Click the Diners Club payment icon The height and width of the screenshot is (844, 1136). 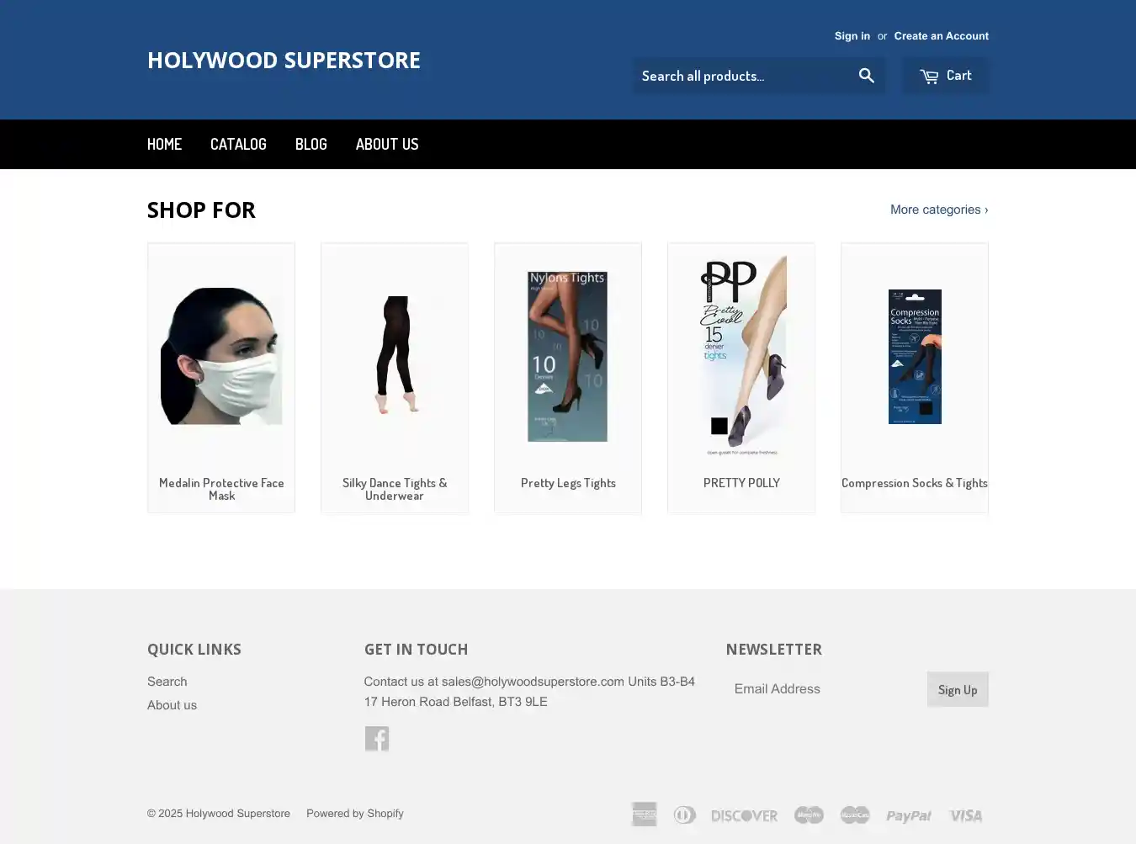[685, 815]
